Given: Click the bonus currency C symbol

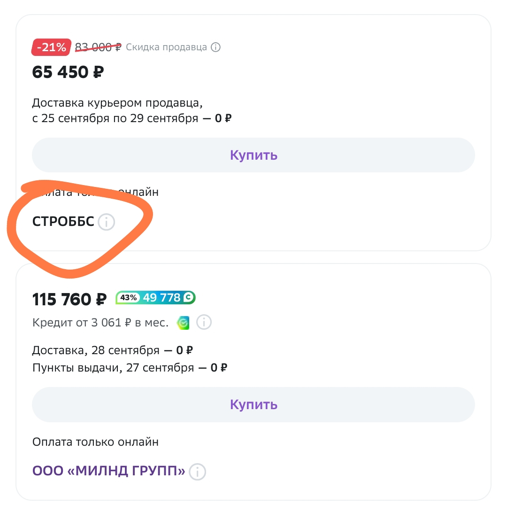Looking at the screenshot, I should (x=189, y=297).
